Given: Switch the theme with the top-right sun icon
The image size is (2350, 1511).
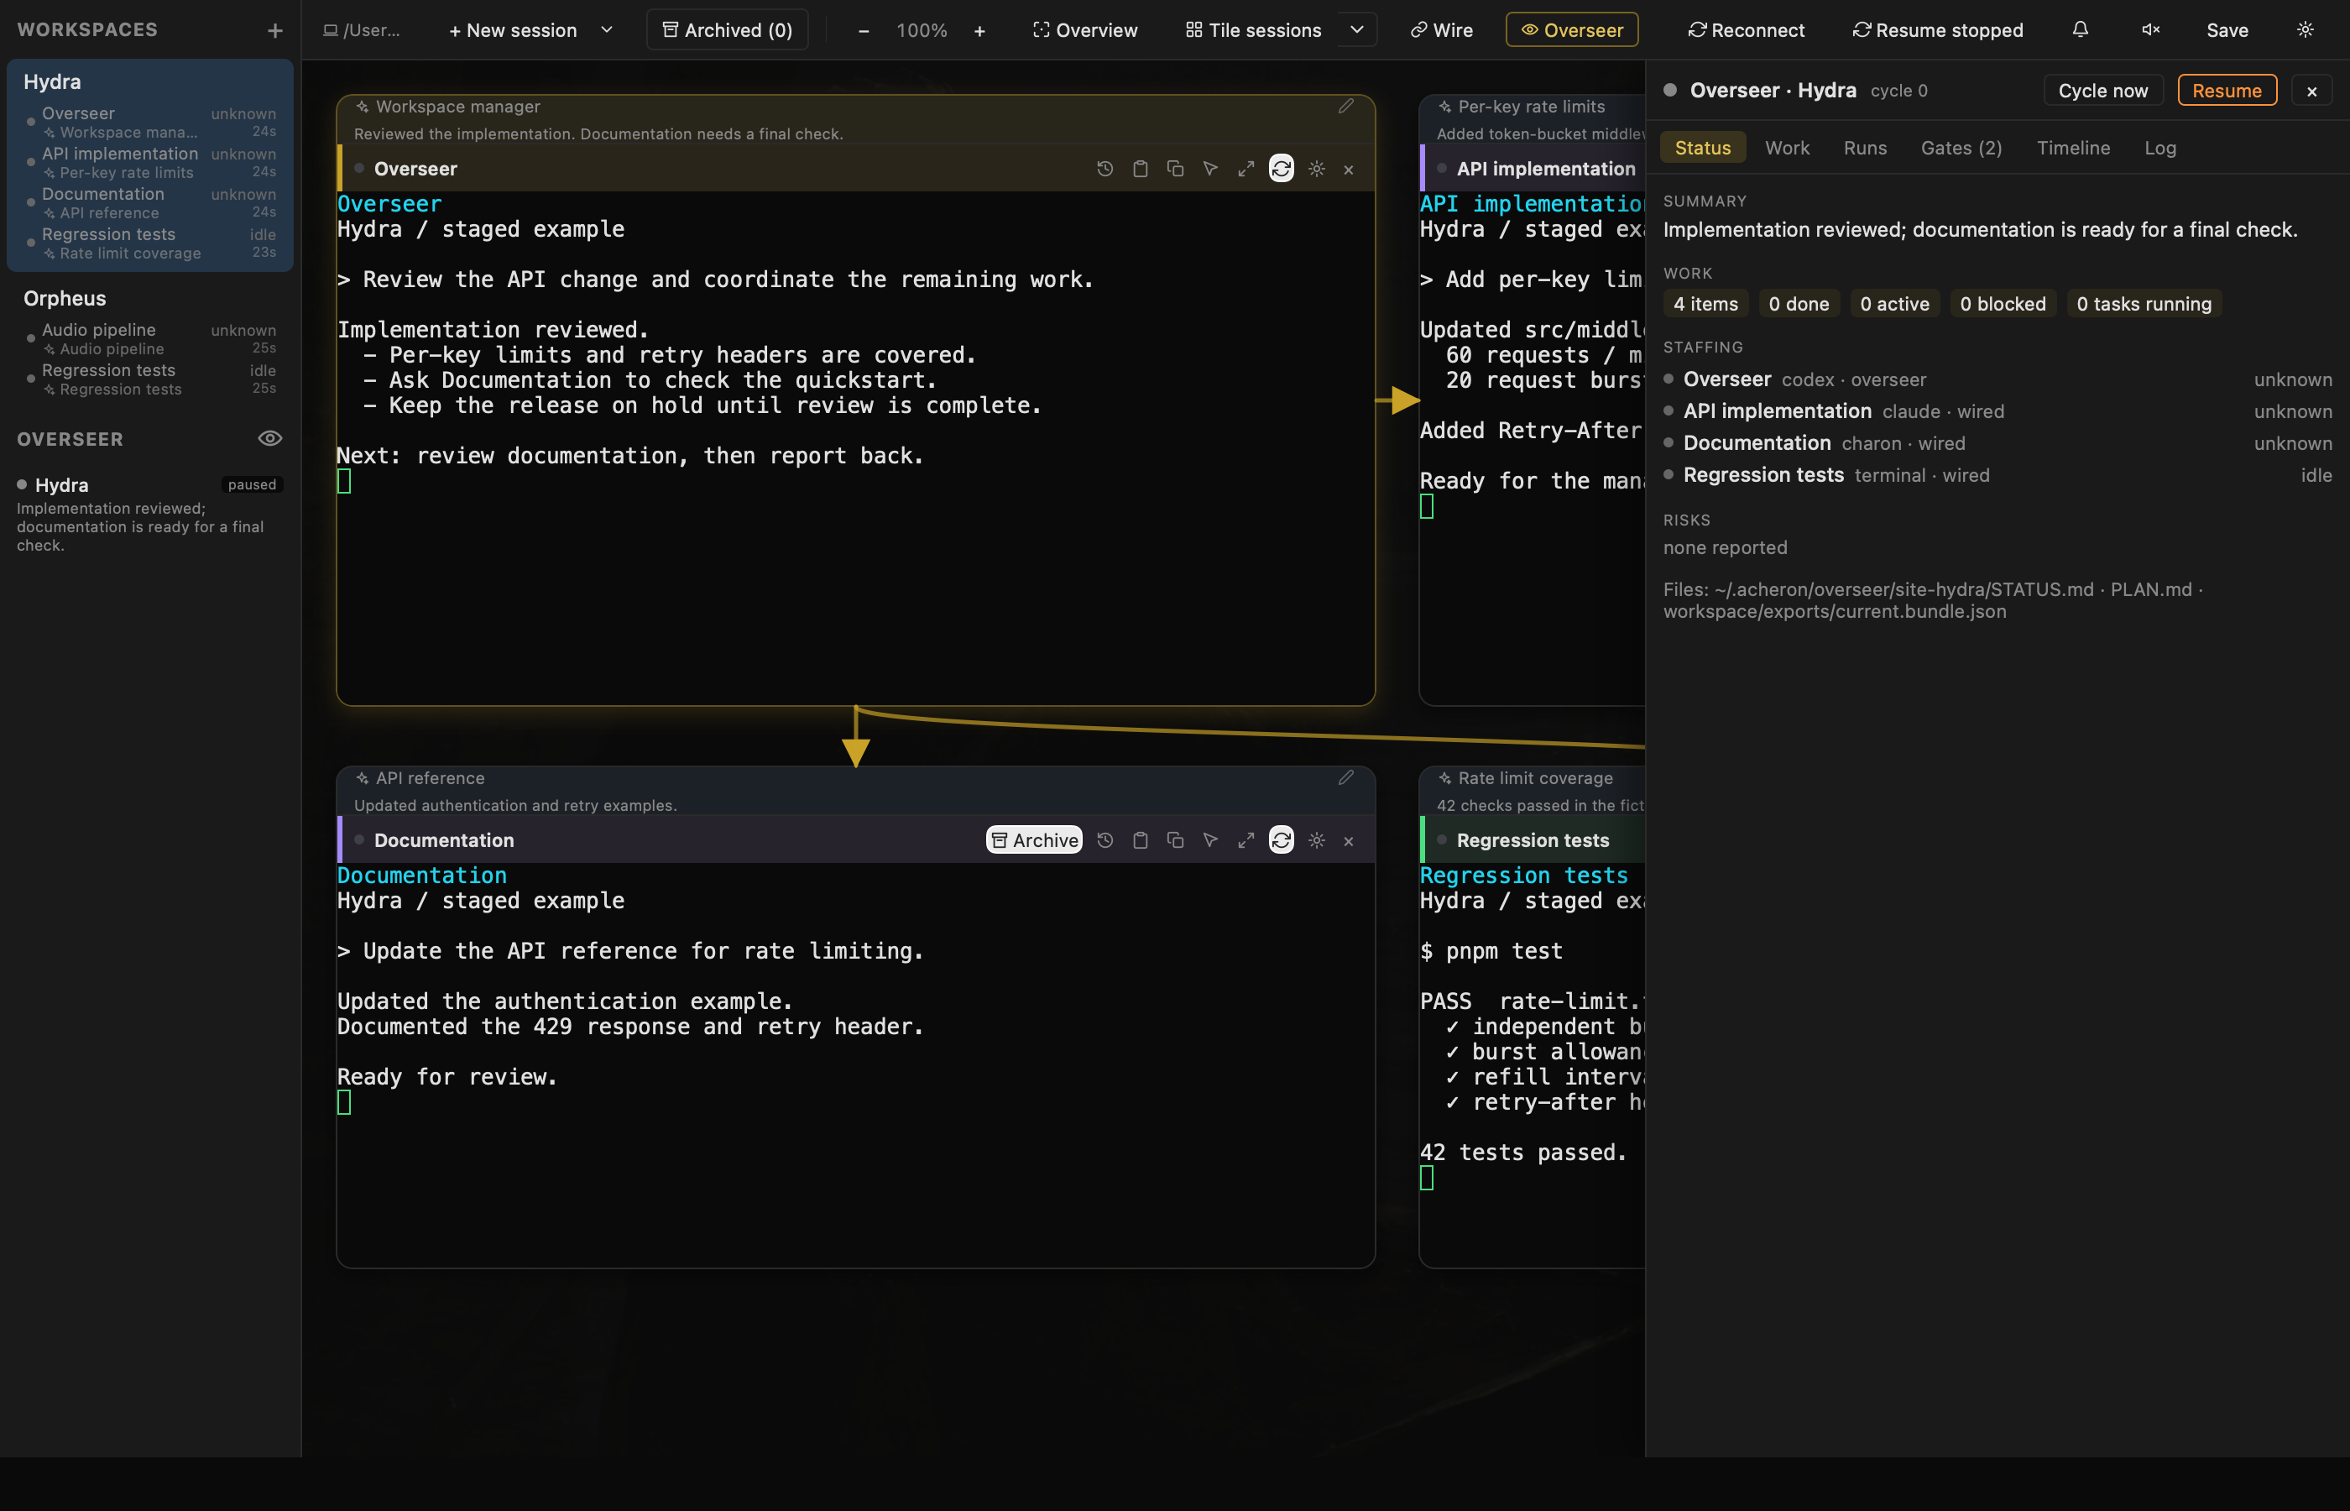Looking at the screenshot, I should click(2306, 29).
